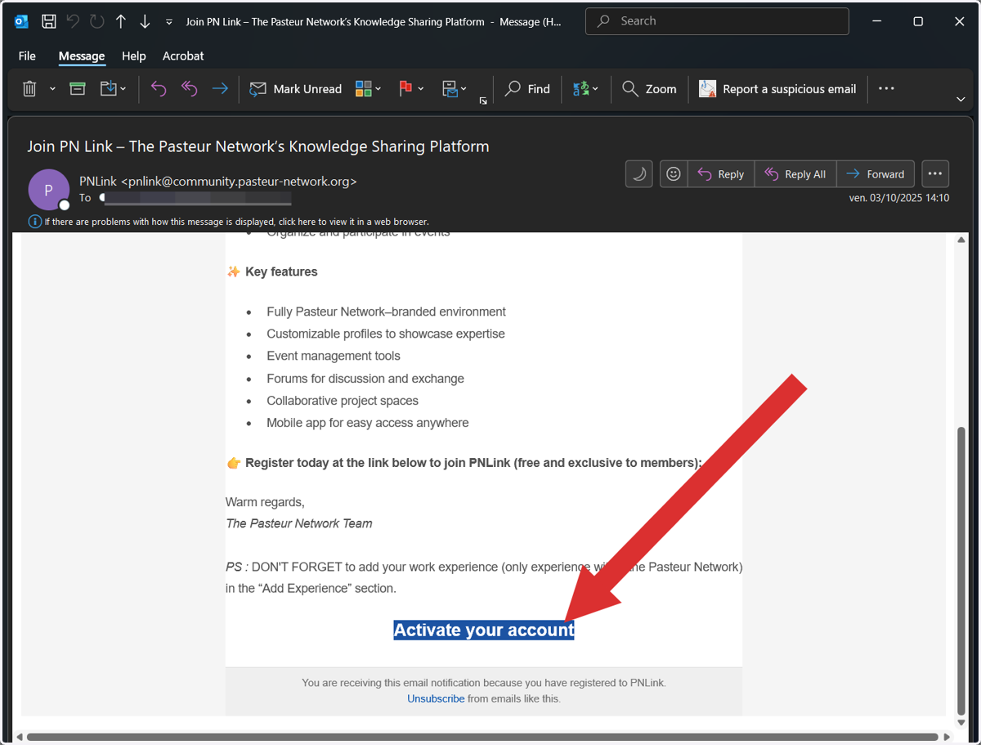Screen dimensions: 981x745
Task: Delete the message with the trash icon
Action: [29, 89]
